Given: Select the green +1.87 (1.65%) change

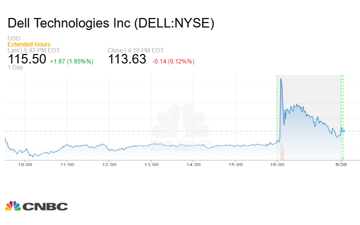Looking at the screenshot, I should pos(72,61).
